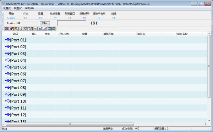Click the vertical scrollbar up arrow

click(x=209, y=33)
